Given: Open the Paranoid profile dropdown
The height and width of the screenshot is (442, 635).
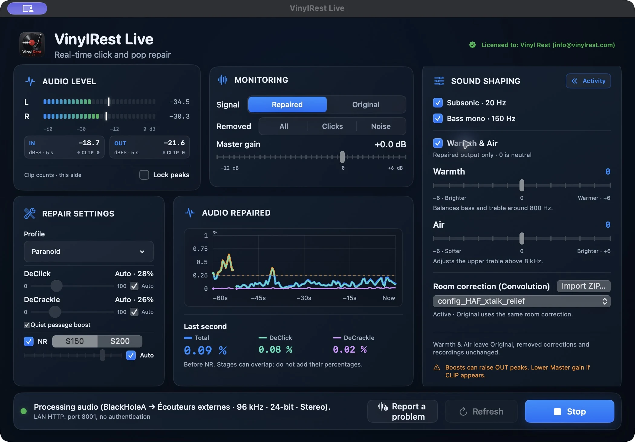Looking at the screenshot, I should 89,251.
